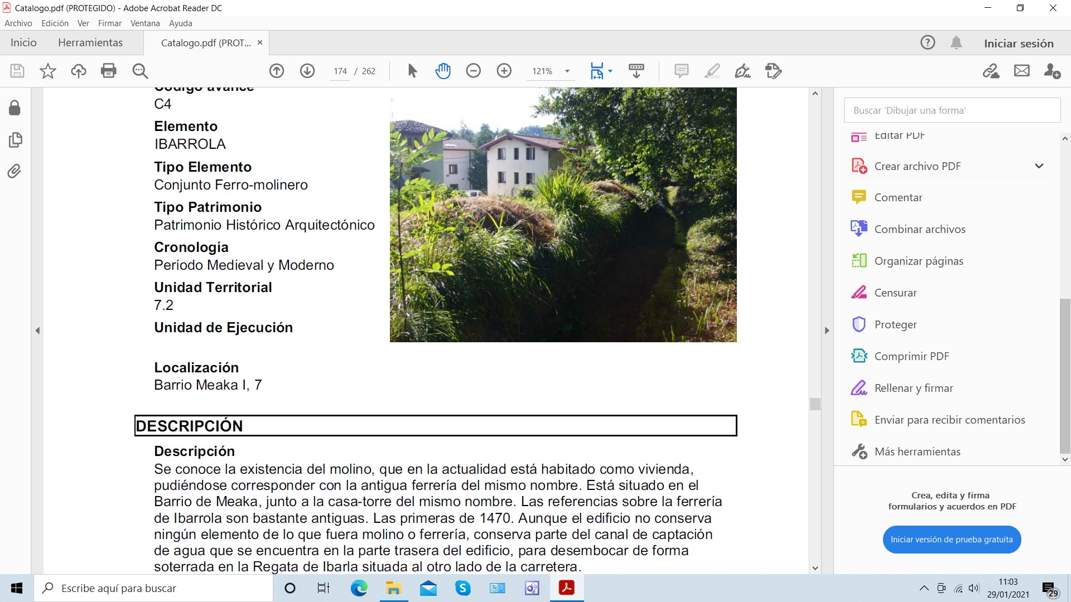Open the notifications bell

[956, 42]
